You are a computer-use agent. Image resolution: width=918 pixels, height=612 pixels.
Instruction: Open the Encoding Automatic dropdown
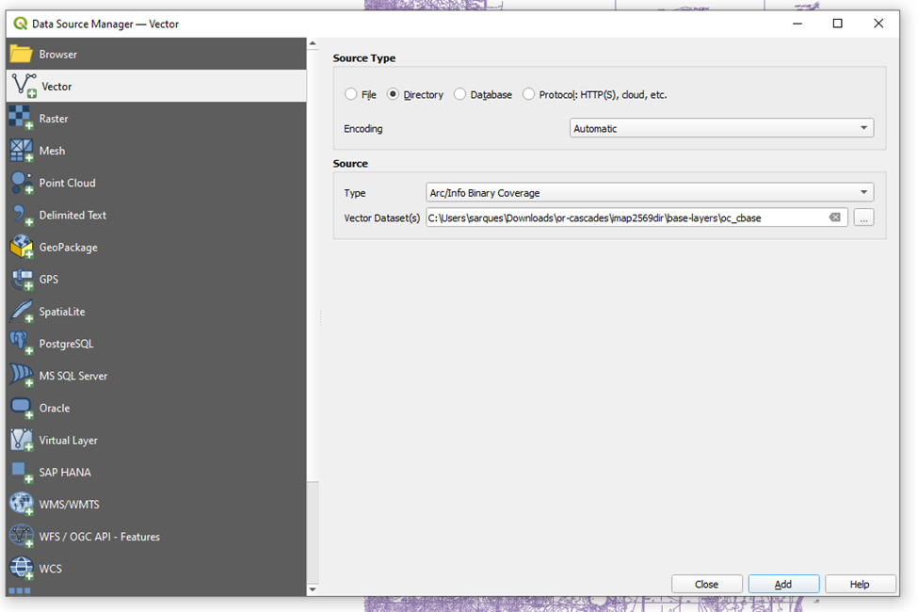[x=721, y=128]
